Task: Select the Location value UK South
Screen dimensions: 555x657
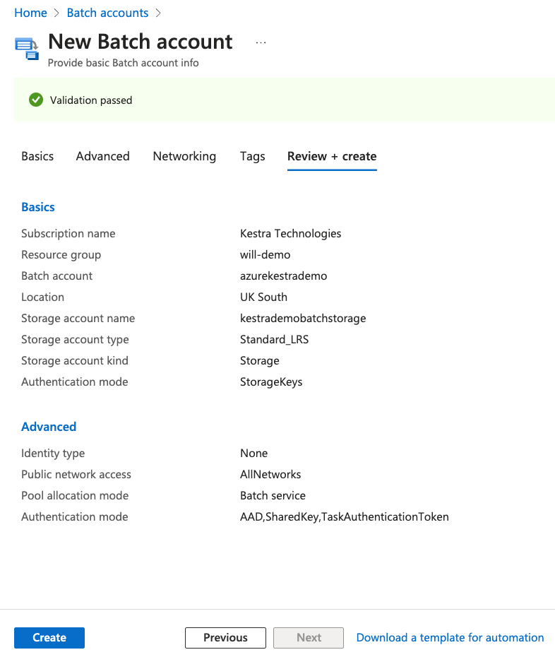Action: pos(263,297)
